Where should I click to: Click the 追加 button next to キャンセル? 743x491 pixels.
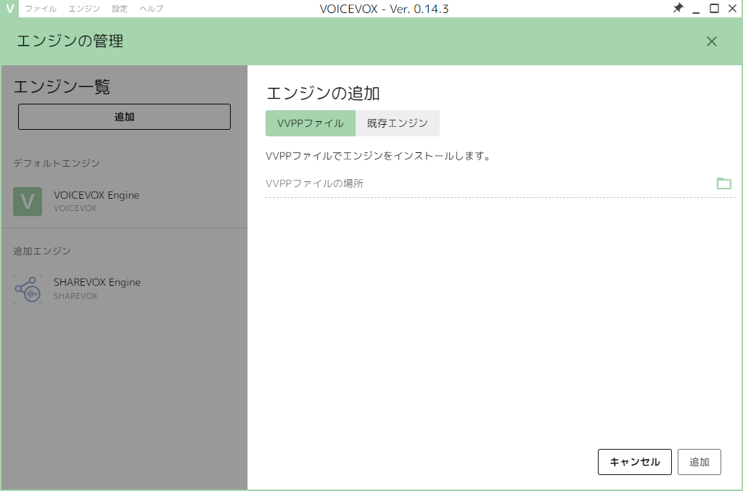[699, 462]
